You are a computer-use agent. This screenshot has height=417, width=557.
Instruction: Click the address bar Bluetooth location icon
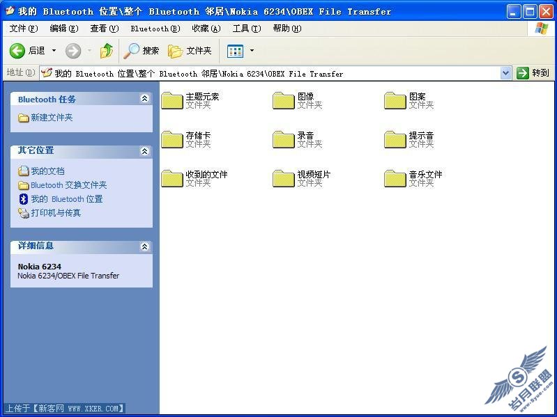(47, 73)
